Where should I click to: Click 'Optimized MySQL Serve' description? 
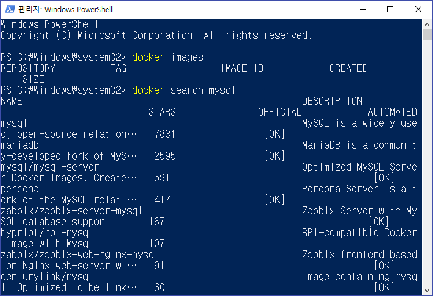359,167
